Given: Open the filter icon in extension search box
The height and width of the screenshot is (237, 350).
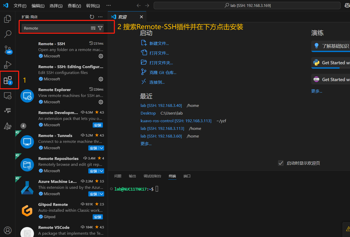Looking at the screenshot, I should [x=100, y=28].
